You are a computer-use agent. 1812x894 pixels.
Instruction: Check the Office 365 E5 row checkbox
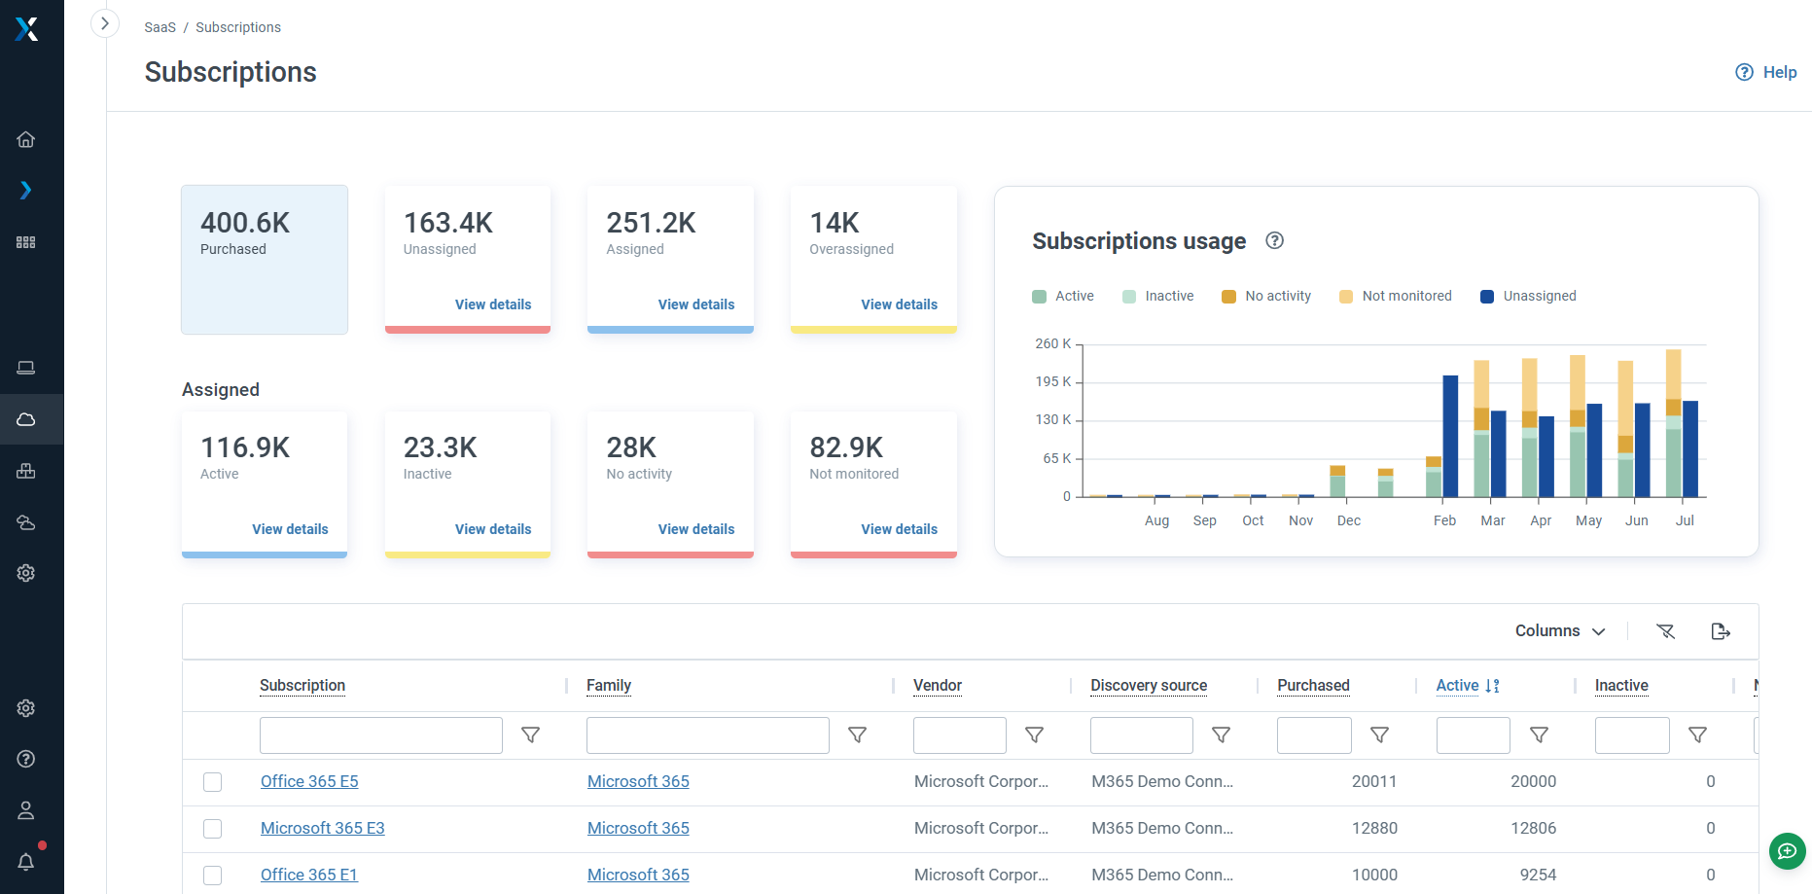pos(212,782)
